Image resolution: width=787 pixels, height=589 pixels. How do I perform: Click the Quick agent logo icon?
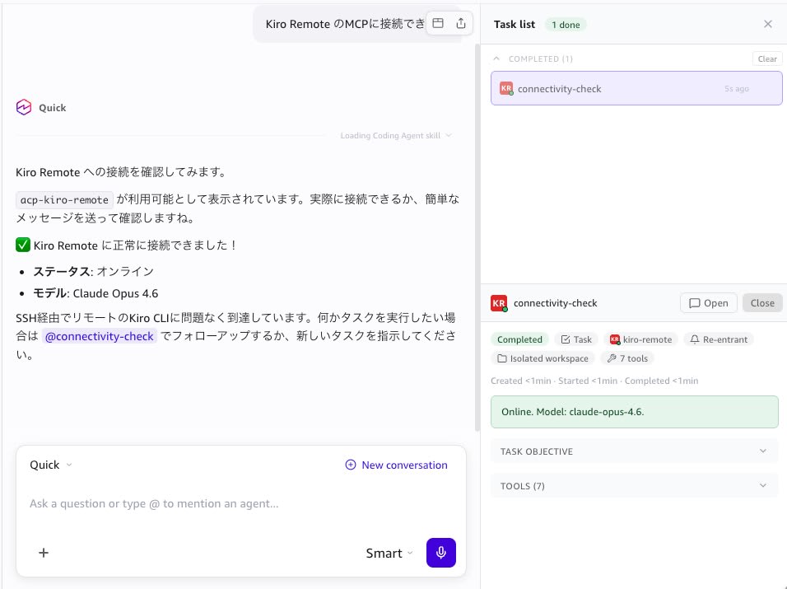click(x=24, y=107)
